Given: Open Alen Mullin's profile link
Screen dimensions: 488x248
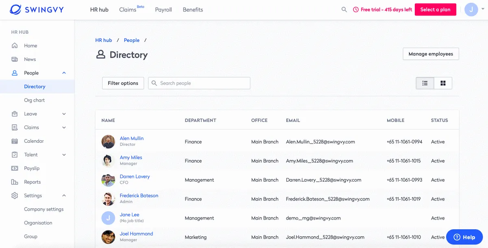Looking at the screenshot, I should pos(131,138).
